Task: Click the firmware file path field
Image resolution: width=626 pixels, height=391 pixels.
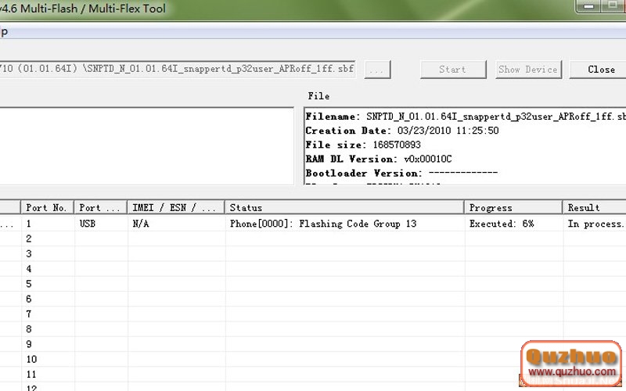Action: (x=178, y=69)
